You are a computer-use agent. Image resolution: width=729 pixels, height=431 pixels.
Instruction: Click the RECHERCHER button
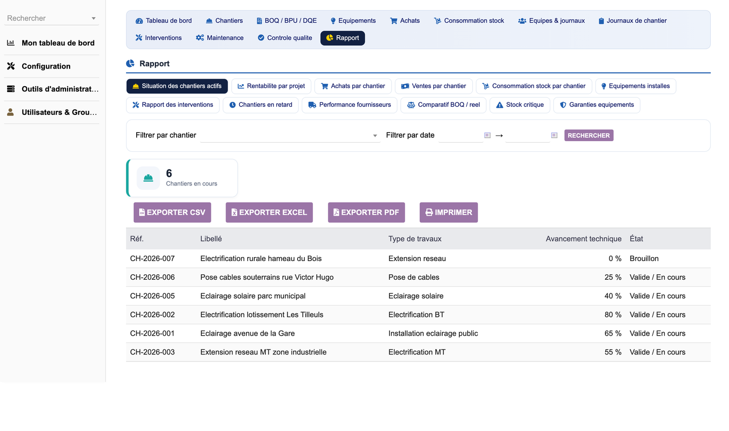click(589, 135)
